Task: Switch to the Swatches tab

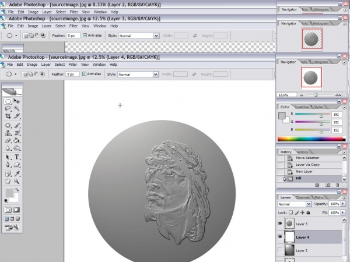Action: pos(302,107)
